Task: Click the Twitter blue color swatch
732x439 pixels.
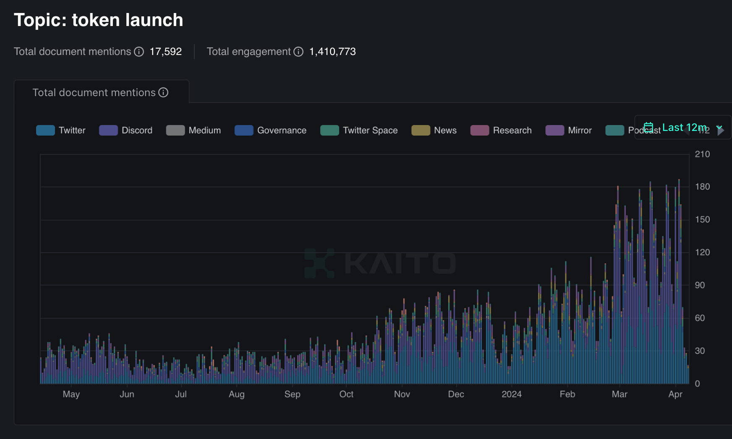Action: 45,131
